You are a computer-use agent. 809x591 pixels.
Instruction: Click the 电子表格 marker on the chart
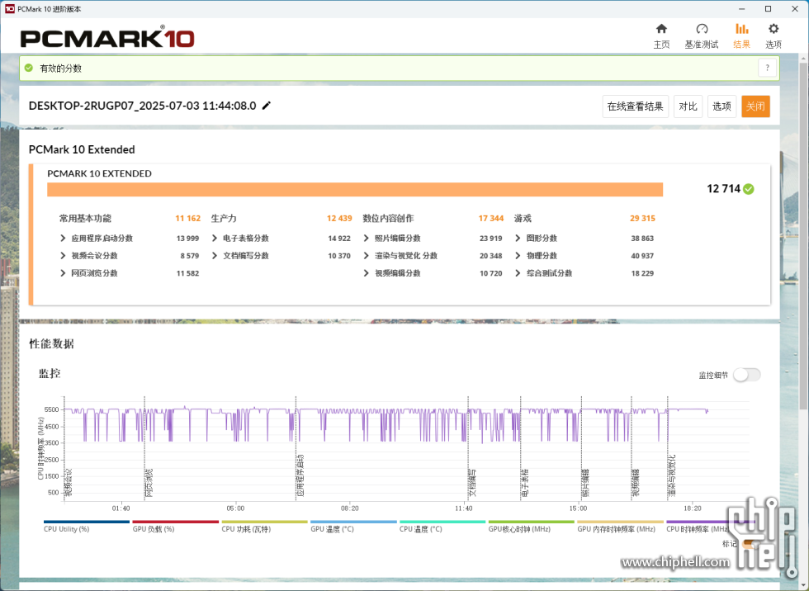(525, 483)
